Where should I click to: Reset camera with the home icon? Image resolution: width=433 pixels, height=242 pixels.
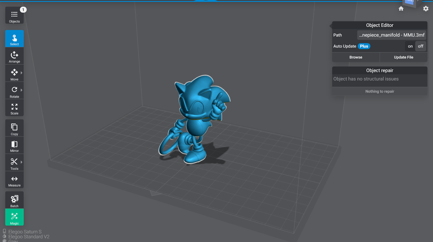(x=401, y=9)
